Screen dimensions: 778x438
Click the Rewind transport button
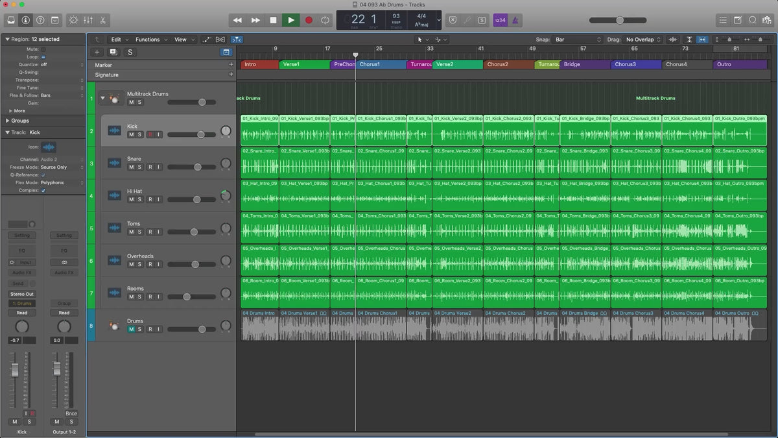click(238, 20)
